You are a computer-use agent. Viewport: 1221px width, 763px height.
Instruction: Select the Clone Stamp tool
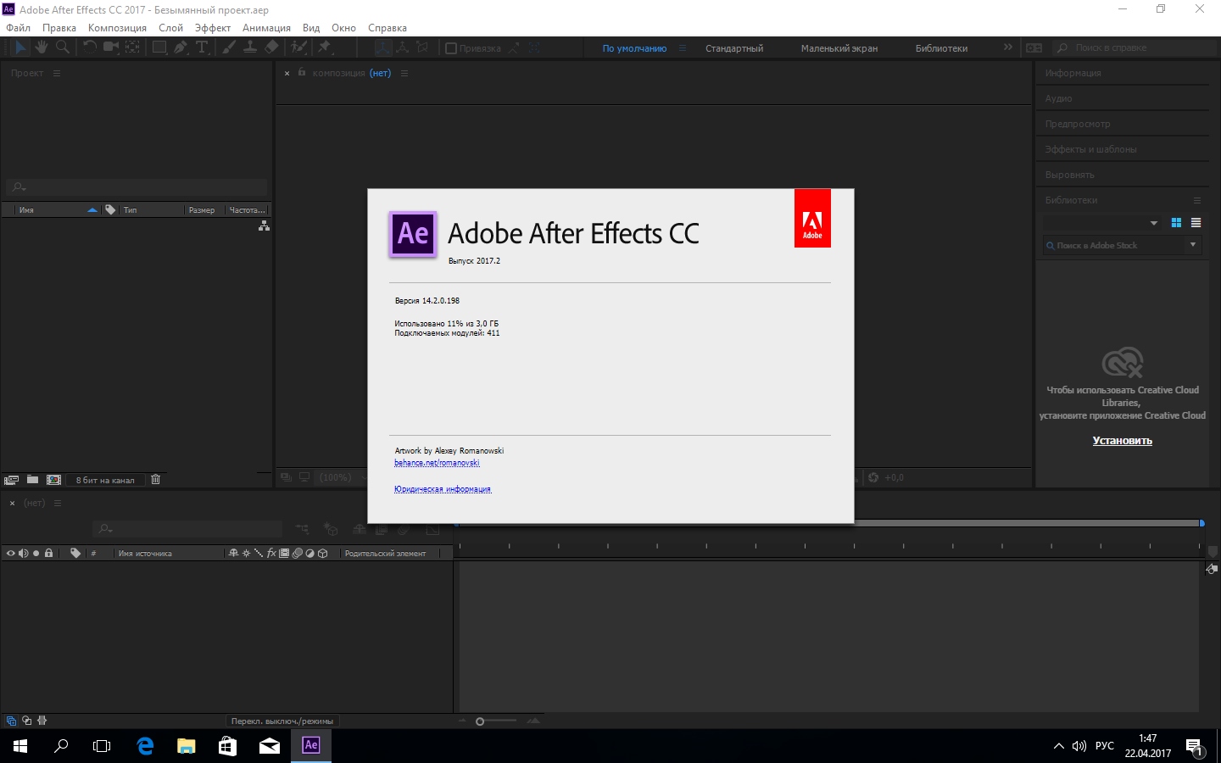coord(250,47)
